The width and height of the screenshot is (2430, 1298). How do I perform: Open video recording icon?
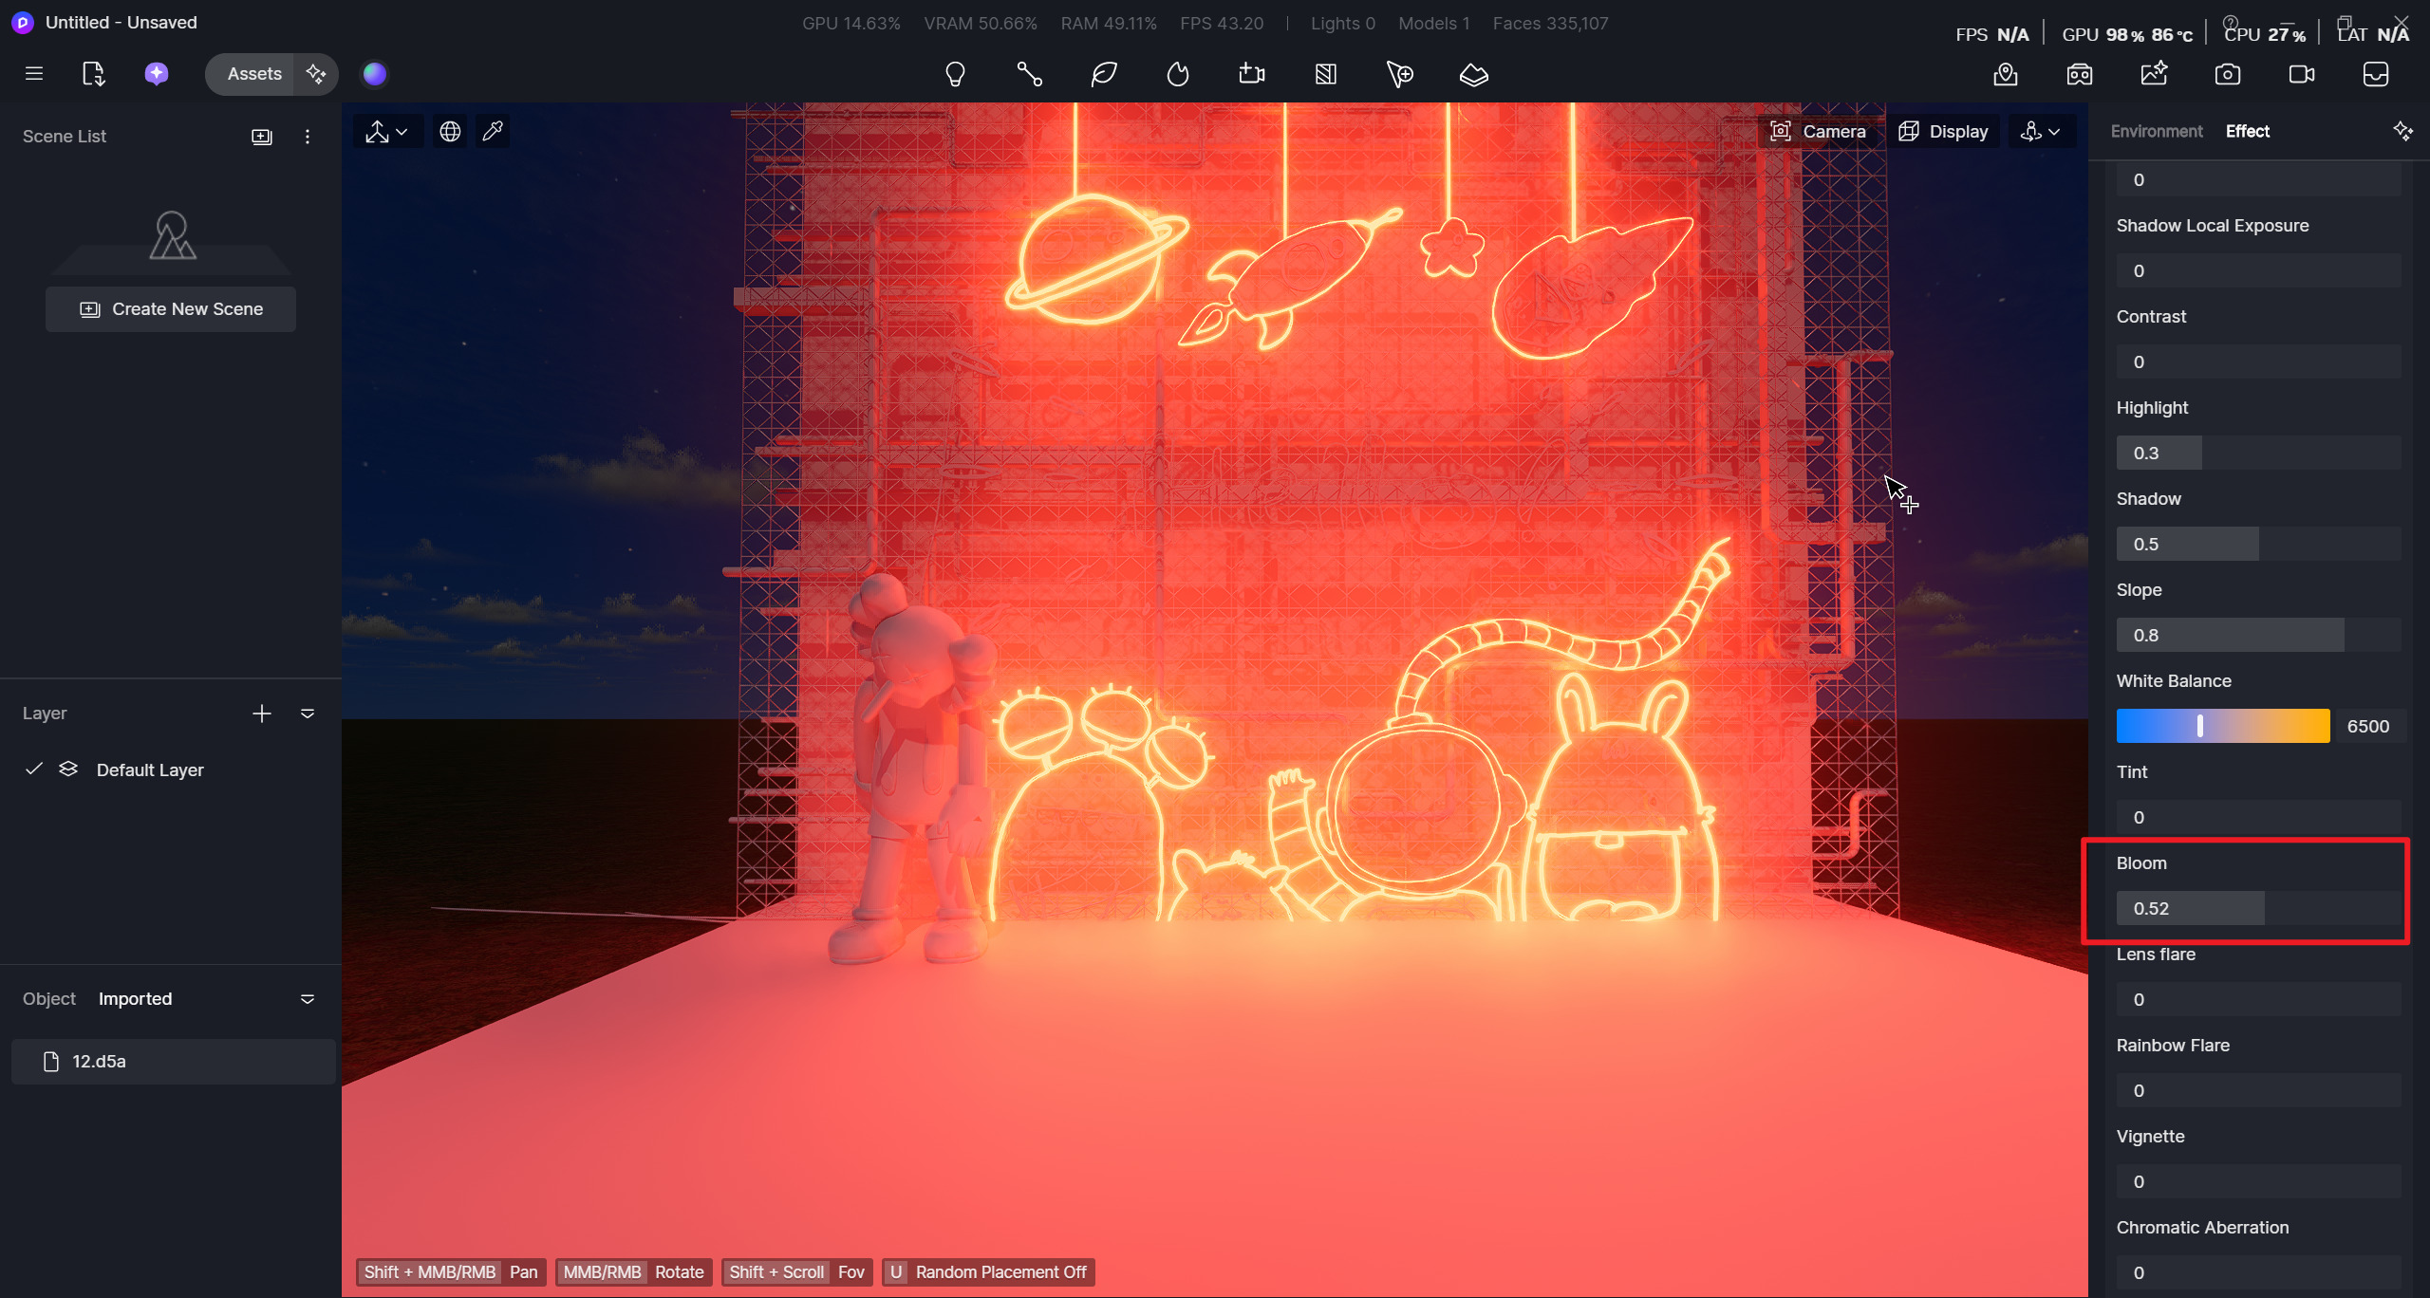pos(2301,74)
